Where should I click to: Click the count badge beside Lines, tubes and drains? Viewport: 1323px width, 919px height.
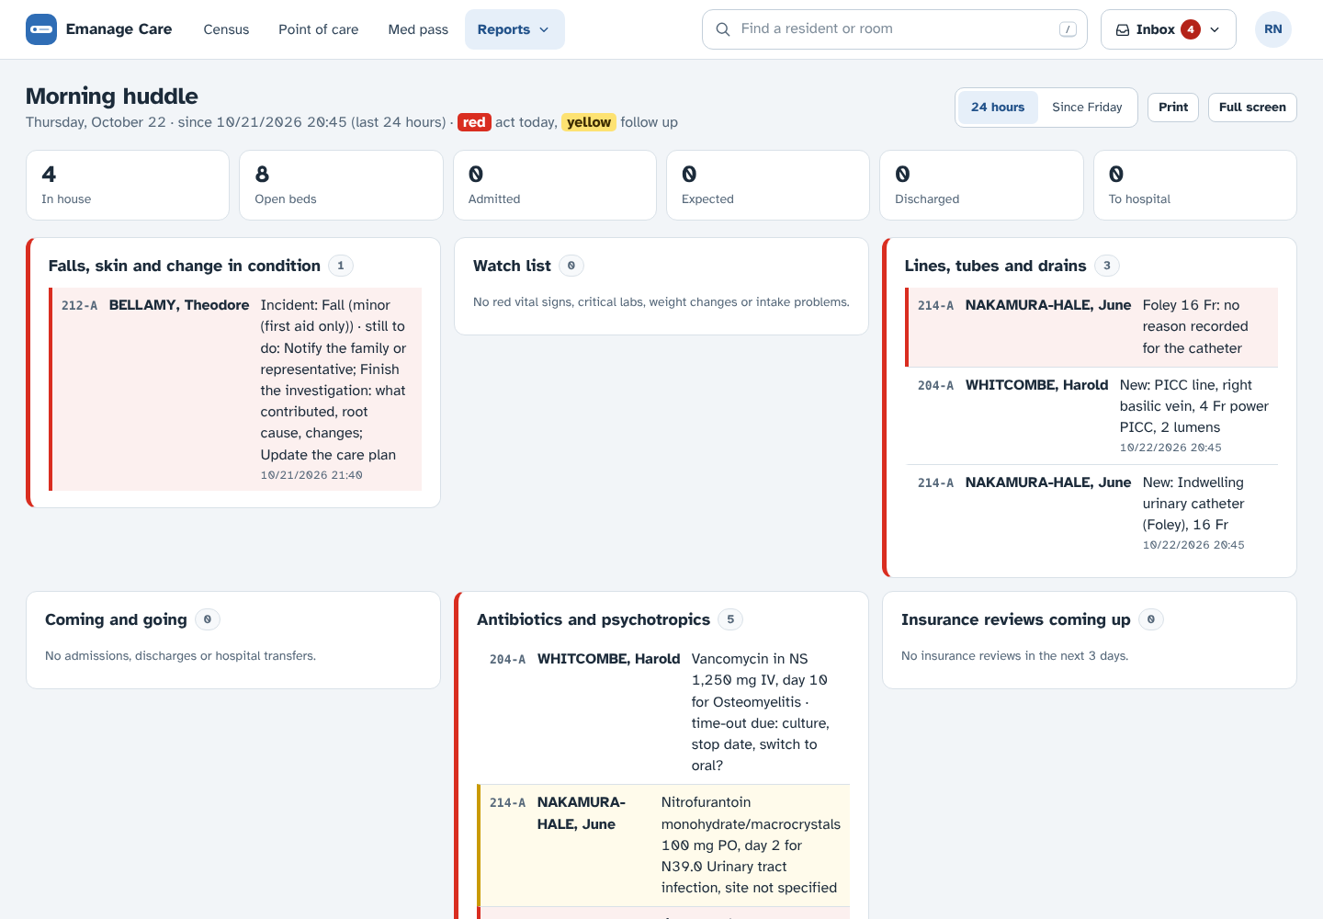click(x=1107, y=266)
